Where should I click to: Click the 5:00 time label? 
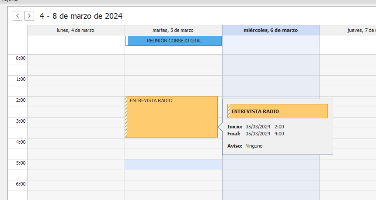click(x=21, y=163)
